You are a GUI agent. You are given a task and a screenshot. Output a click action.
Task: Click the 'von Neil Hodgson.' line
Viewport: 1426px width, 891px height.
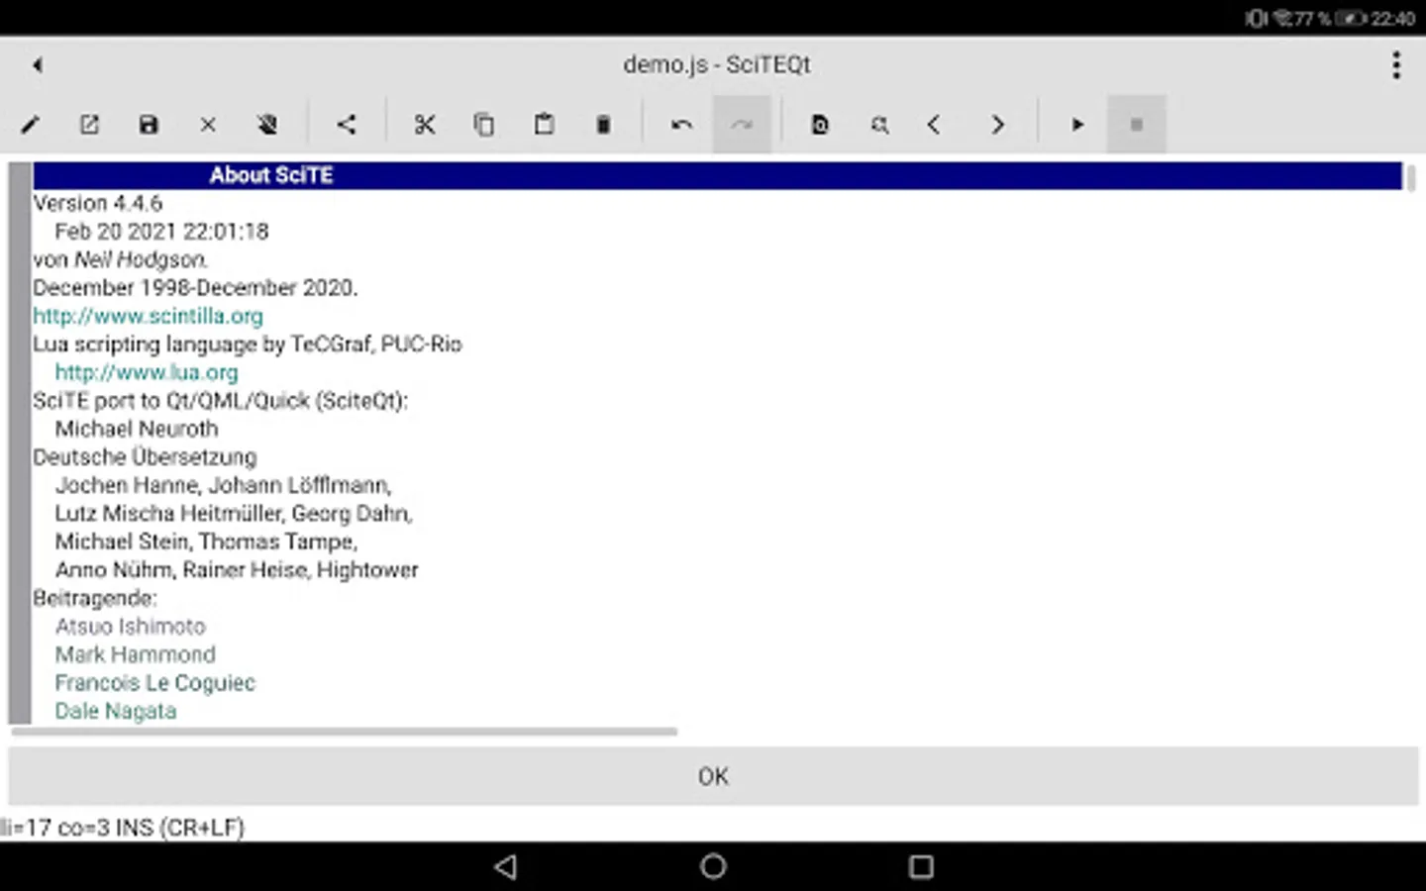121,259
